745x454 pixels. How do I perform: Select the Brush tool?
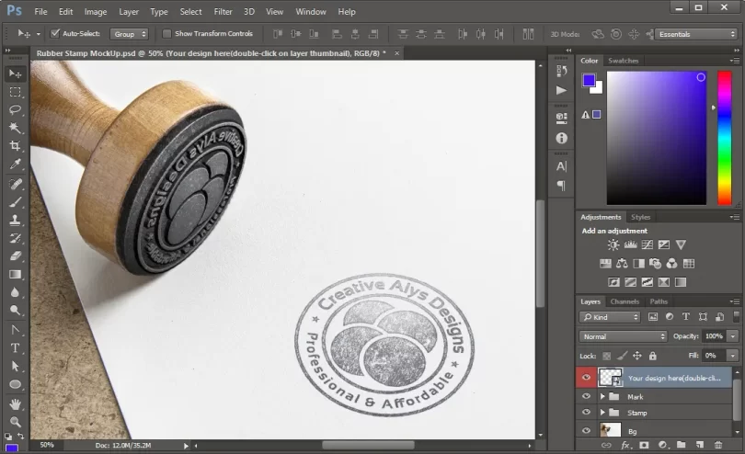tap(16, 202)
